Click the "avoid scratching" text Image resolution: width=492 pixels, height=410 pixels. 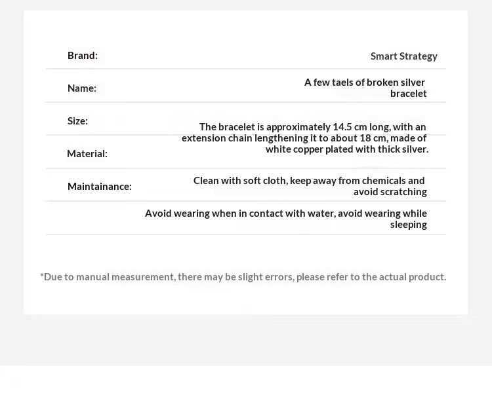click(390, 192)
